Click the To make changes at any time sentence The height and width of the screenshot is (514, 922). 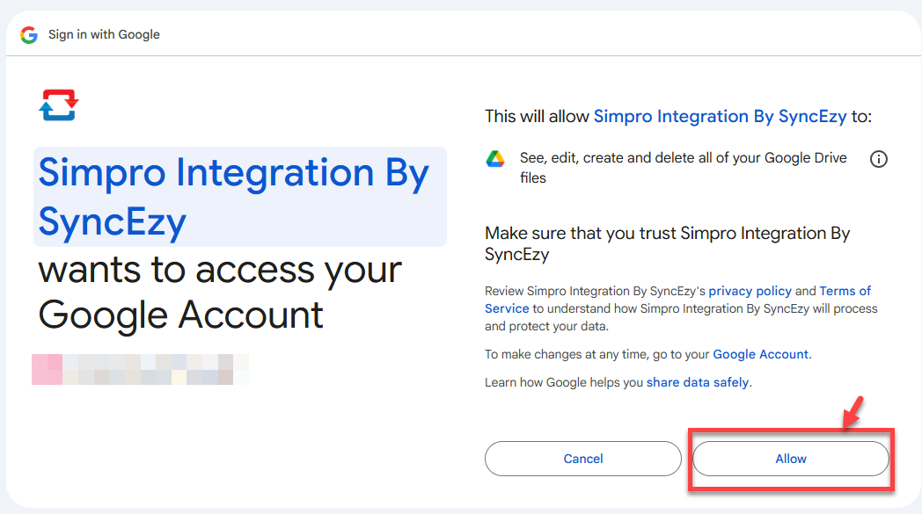pos(648,354)
